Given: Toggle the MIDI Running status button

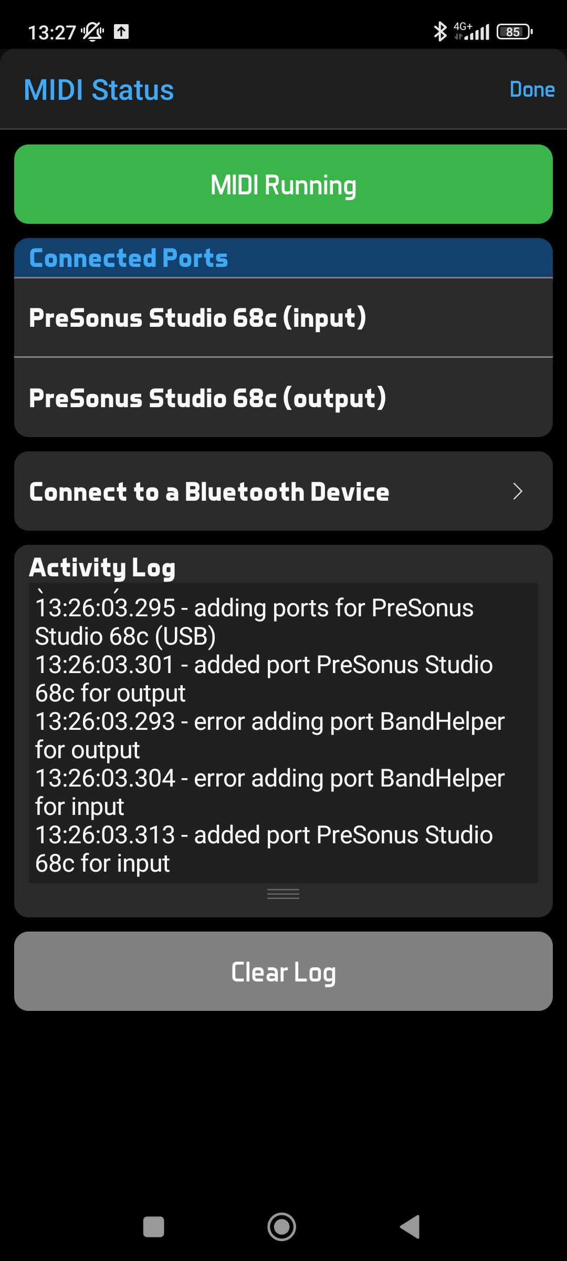Looking at the screenshot, I should coord(283,184).
